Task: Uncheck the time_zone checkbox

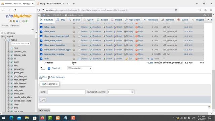Action: click(x=41, y=32)
